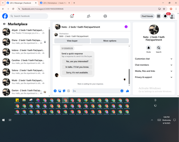Open more actions plus icon in composer
Screen dimensions: 179x142
point(55,91)
